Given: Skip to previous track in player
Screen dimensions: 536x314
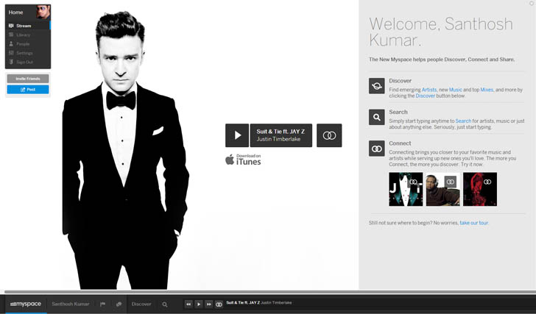Looking at the screenshot, I should (188, 304).
